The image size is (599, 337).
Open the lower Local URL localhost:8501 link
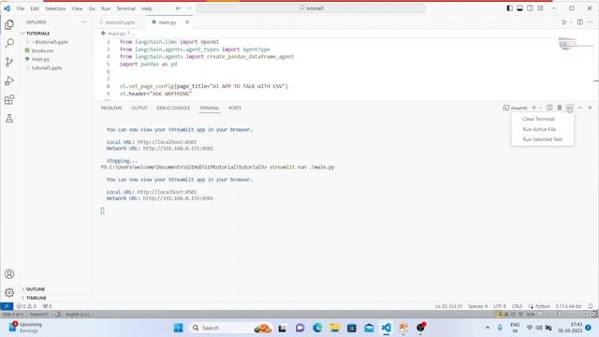tap(167, 192)
